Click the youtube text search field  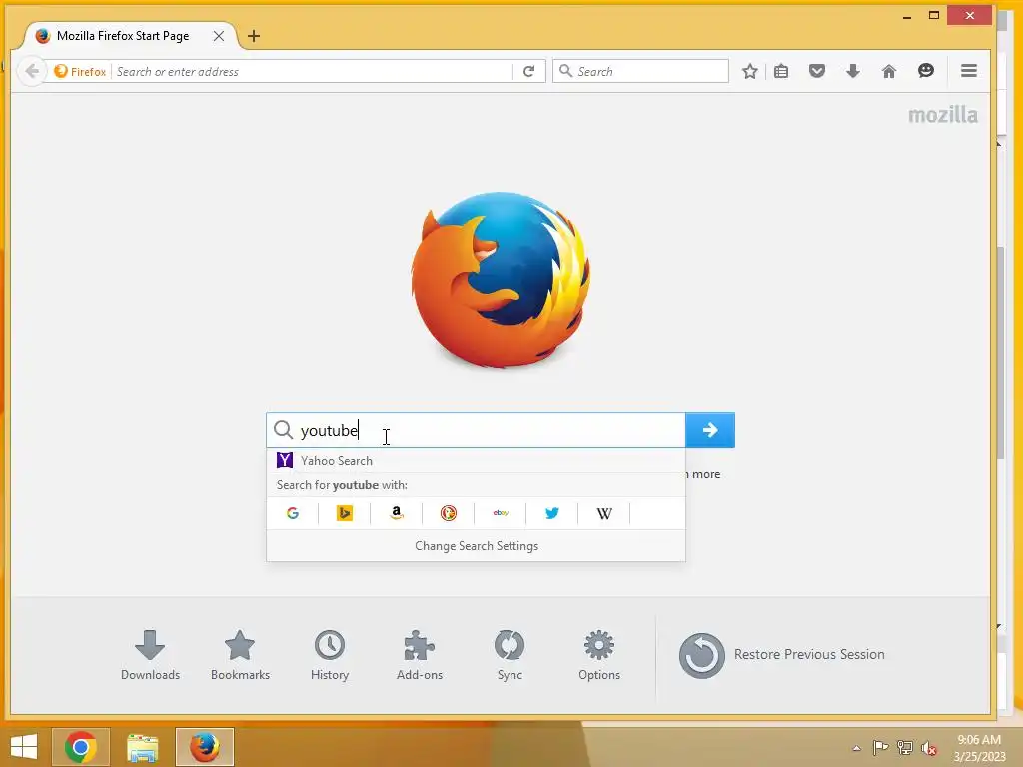[476, 430]
